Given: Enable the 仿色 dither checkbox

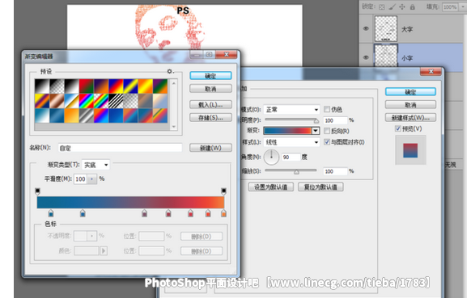Looking at the screenshot, I should [x=327, y=109].
